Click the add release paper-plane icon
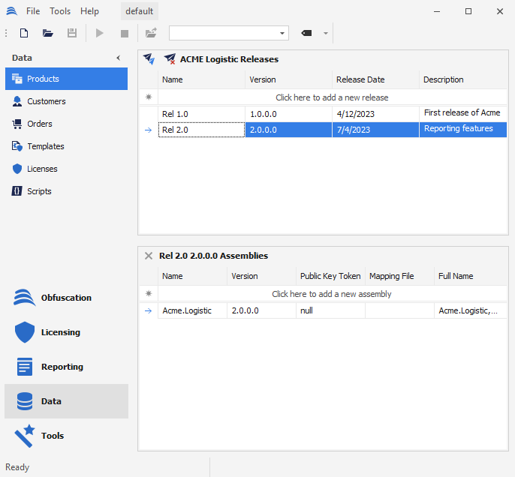Image resolution: width=515 pixels, height=477 pixels. 149,58
